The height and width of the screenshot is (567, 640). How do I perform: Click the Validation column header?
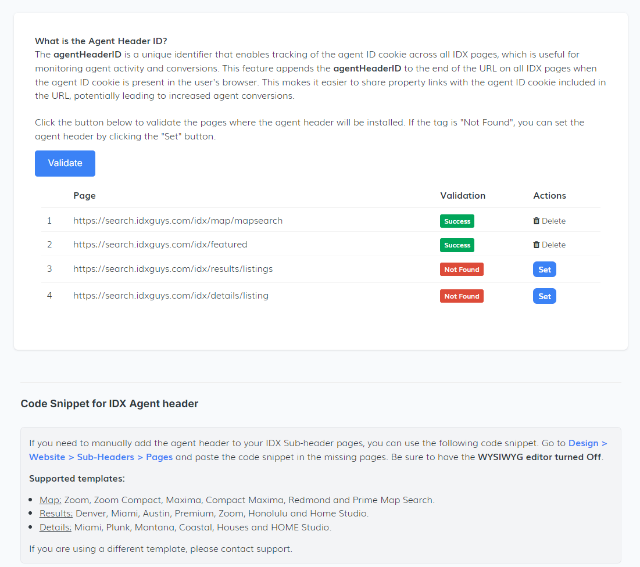coord(463,196)
